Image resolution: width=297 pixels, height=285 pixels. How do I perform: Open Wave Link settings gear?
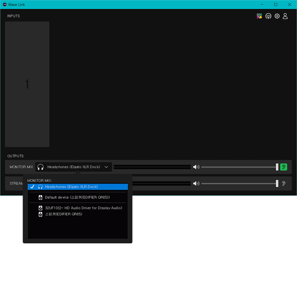point(277,16)
